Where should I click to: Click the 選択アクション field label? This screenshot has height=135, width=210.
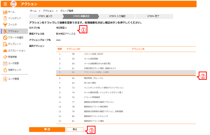coord(37,46)
